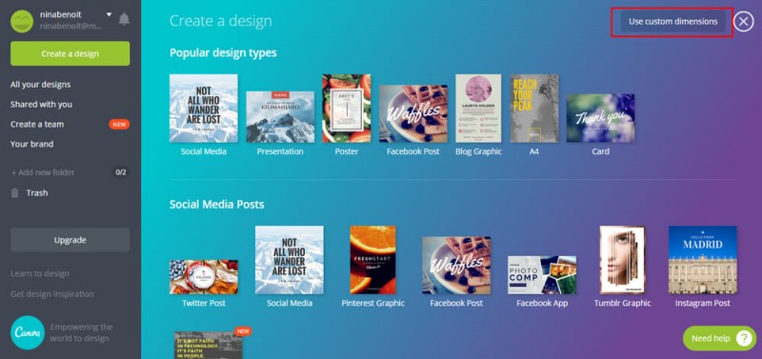The height and width of the screenshot is (359, 762).
Task: Open Get design inspiration link
Action: tap(52, 294)
